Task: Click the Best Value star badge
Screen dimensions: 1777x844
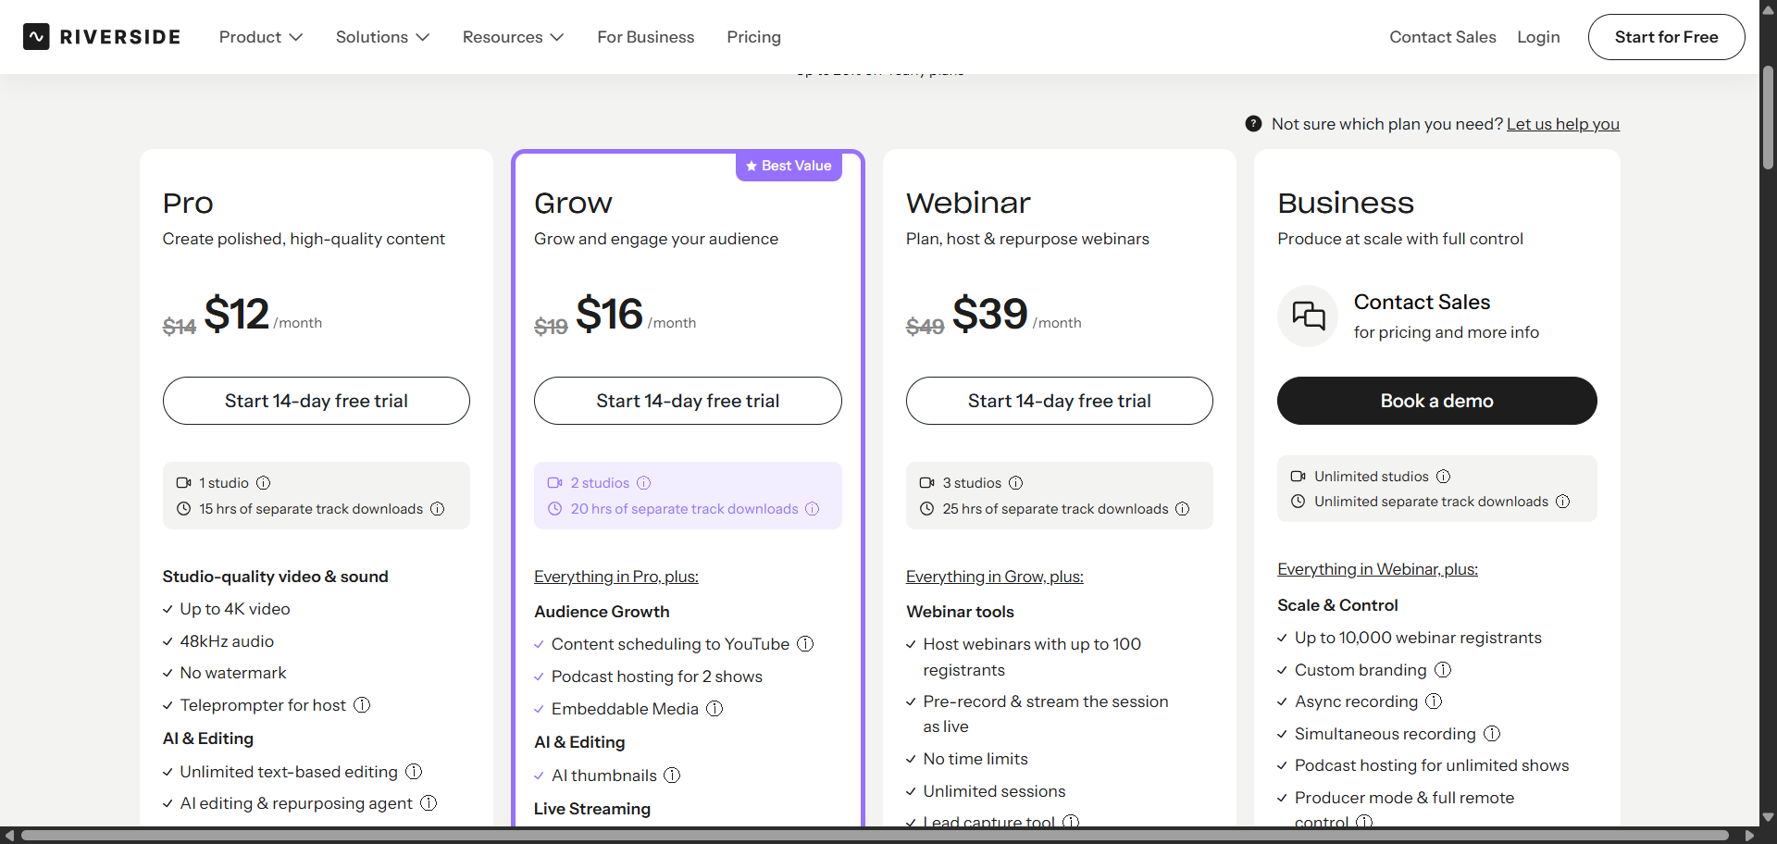Action: (x=789, y=166)
